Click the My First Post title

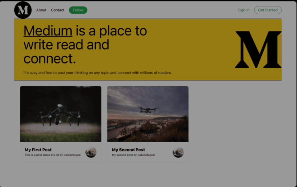[x=38, y=150]
